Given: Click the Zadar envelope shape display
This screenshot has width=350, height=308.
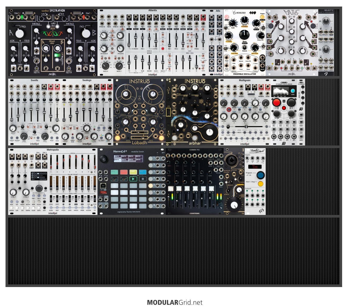Looking at the screenshot, I should (x=281, y=90).
